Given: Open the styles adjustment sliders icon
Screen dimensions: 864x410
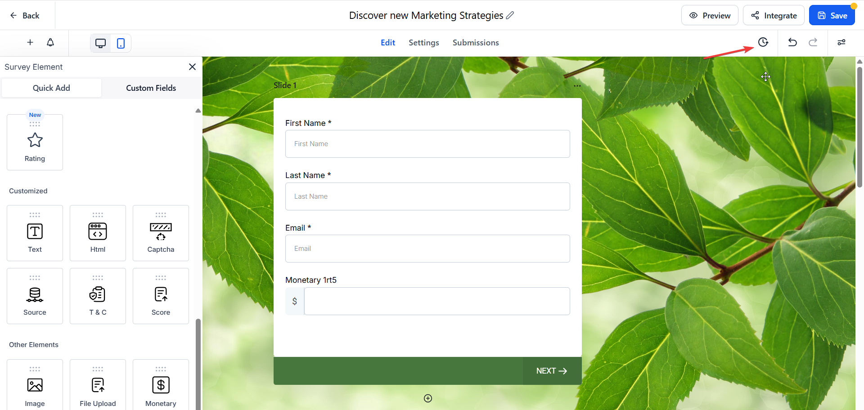Looking at the screenshot, I should [841, 42].
